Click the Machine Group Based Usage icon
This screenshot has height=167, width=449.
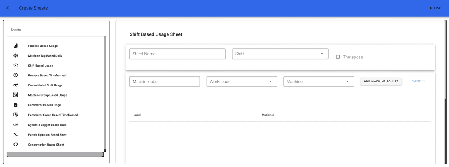point(16,95)
